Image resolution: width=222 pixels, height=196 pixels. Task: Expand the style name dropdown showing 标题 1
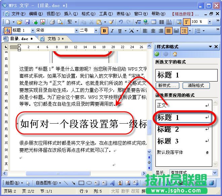33,30
